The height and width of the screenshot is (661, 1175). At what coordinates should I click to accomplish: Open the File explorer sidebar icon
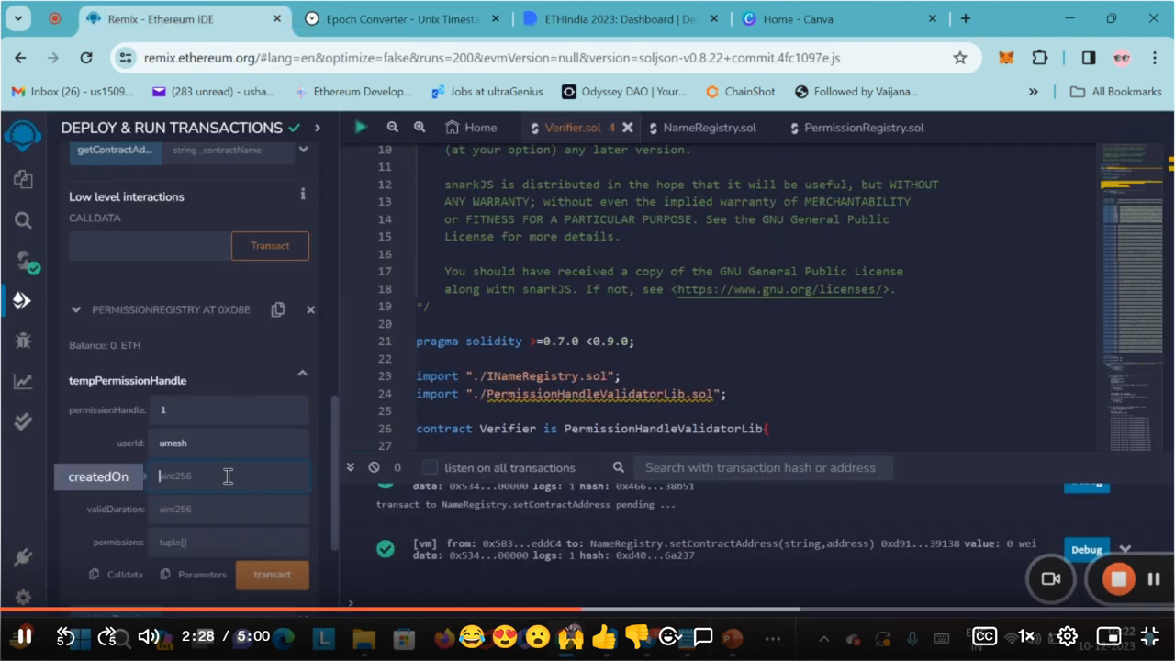tap(23, 180)
